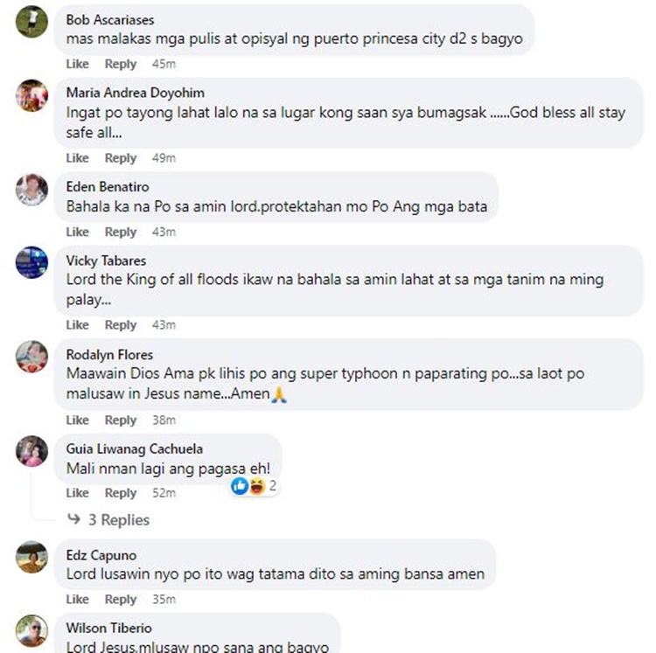Open Maria Andrea Doyohim's avatar
Viewport: 656px width, 653px height.
[x=31, y=95]
